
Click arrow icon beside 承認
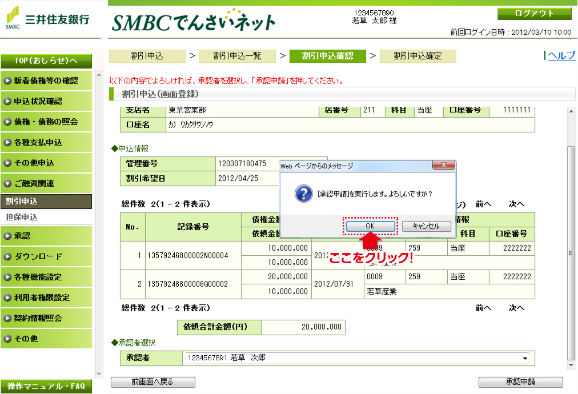[7, 236]
